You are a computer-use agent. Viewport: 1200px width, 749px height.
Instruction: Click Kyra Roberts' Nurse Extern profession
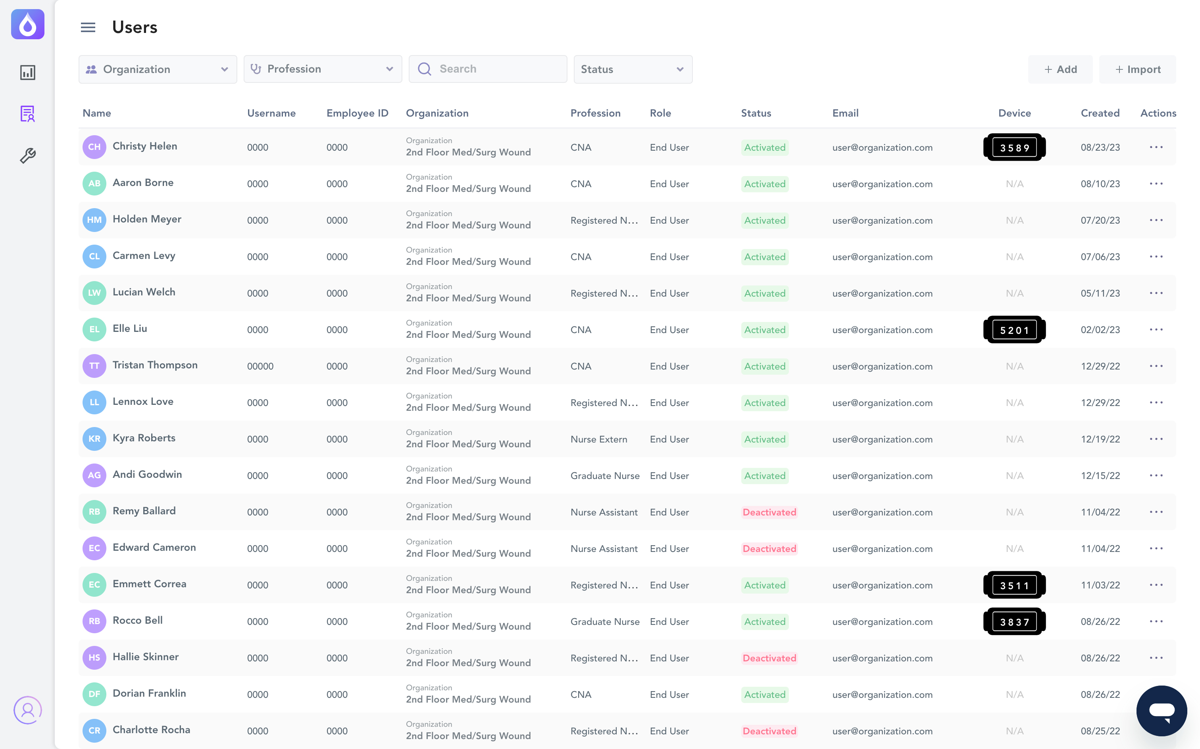(x=599, y=439)
